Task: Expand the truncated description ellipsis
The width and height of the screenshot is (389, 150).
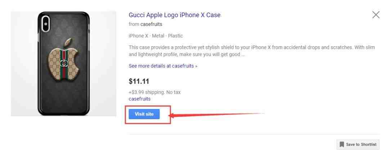Action: click(x=243, y=55)
